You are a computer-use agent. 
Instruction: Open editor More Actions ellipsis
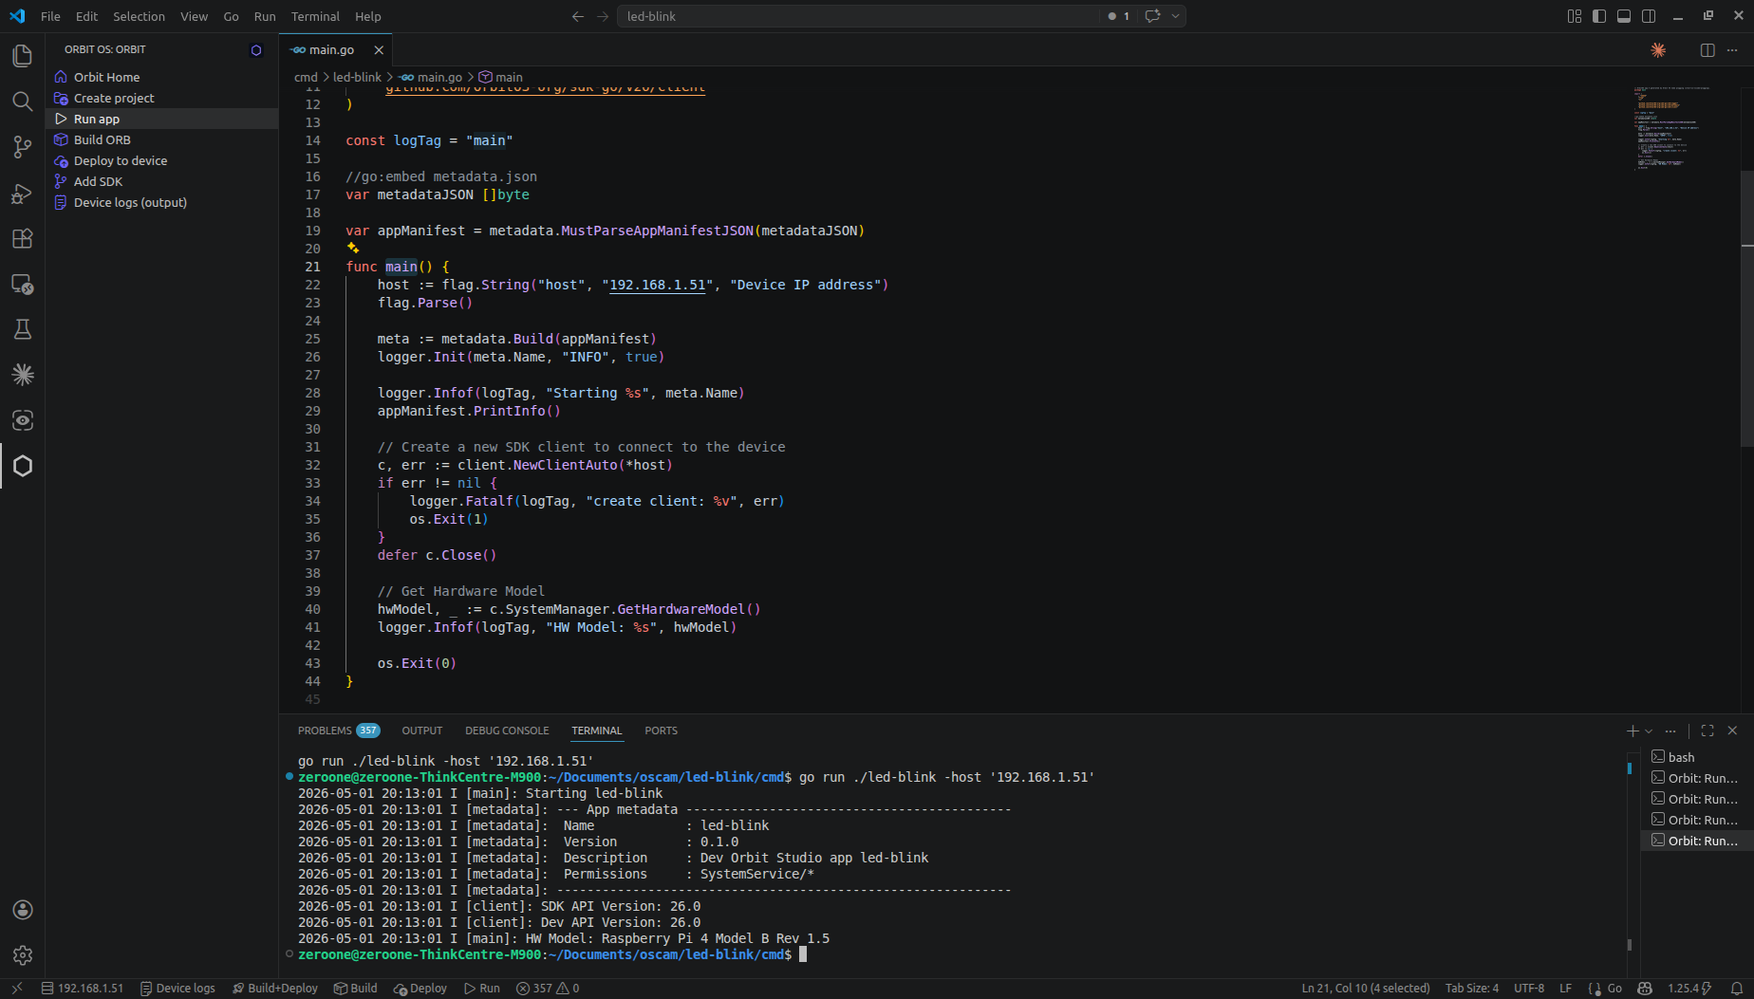coord(1732,50)
